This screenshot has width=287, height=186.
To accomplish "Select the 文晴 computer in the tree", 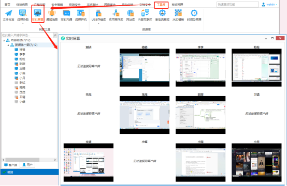I will pyautogui.click(x=20, y=69).
